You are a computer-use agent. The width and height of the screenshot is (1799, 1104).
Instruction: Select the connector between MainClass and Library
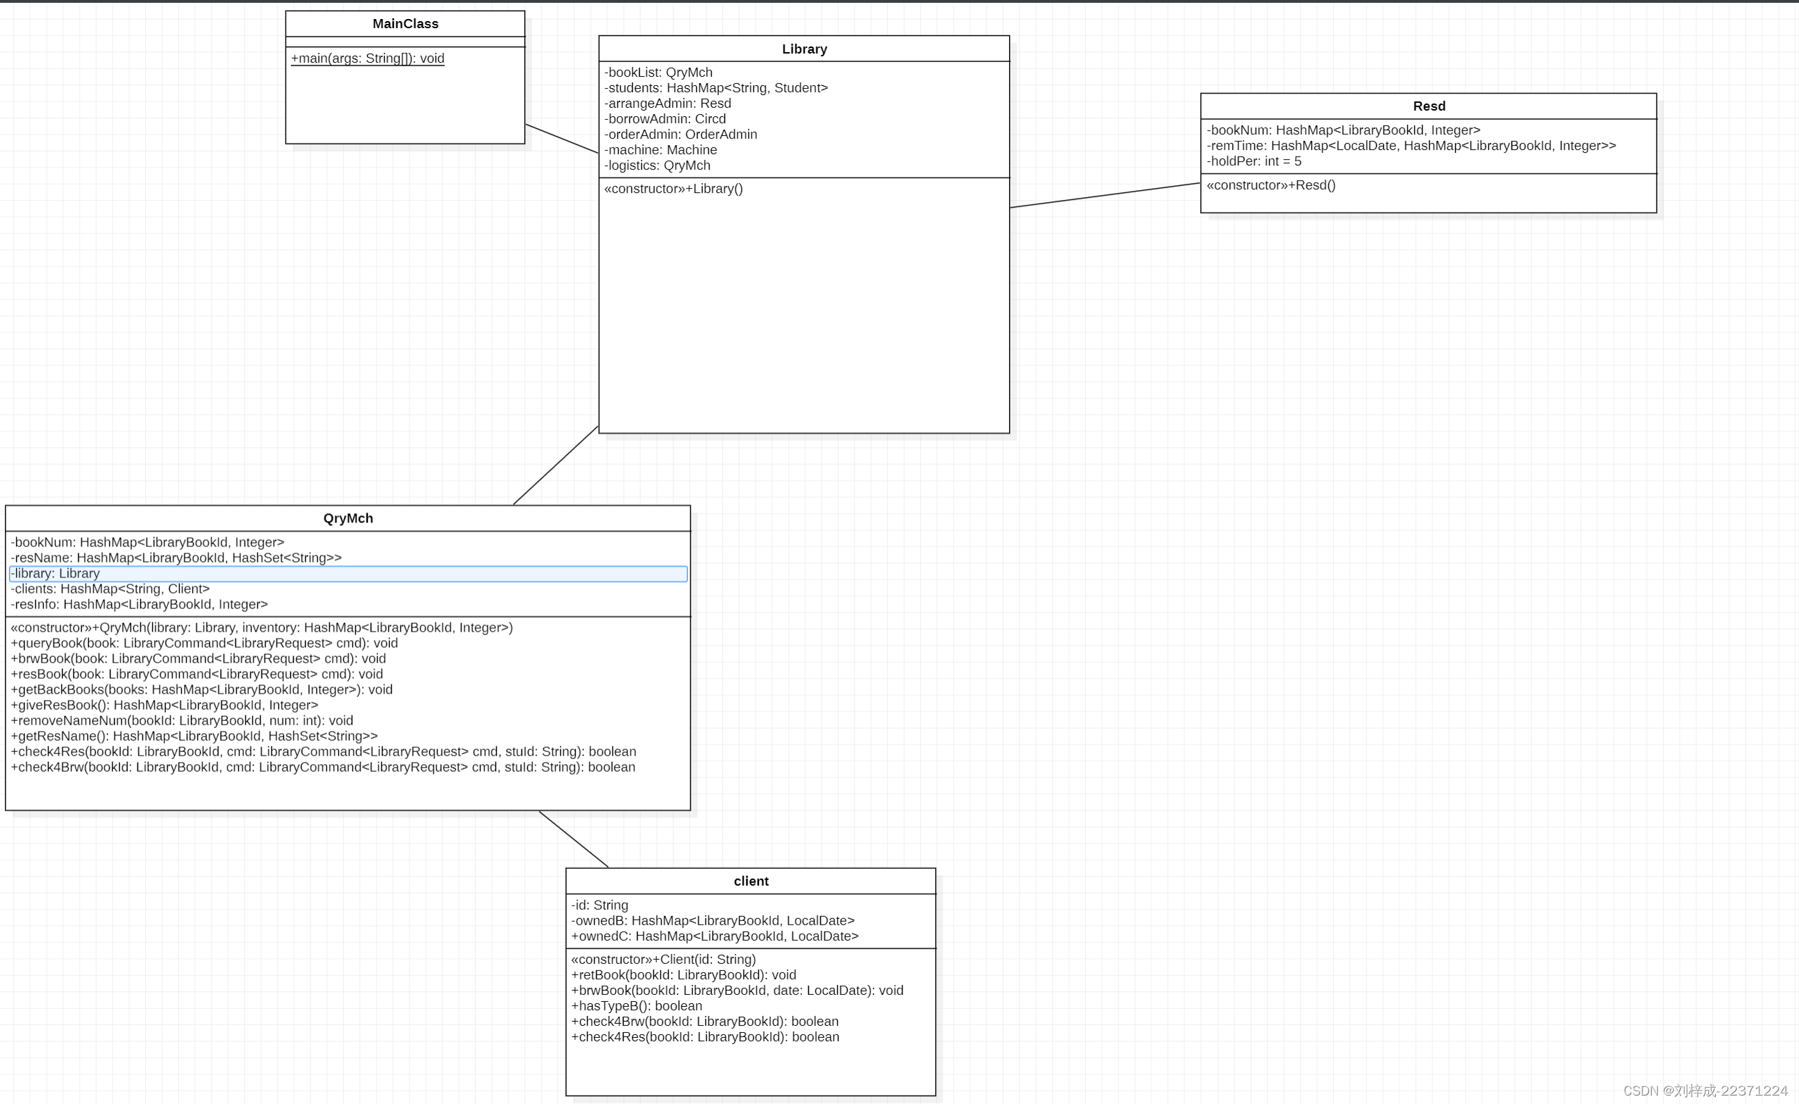(x=561, y=138)
